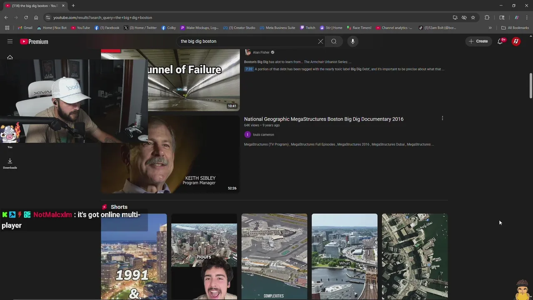Screen dimensions: 533x300
Task: Open the Short showing '1991 &'
Action: (134, 257)
